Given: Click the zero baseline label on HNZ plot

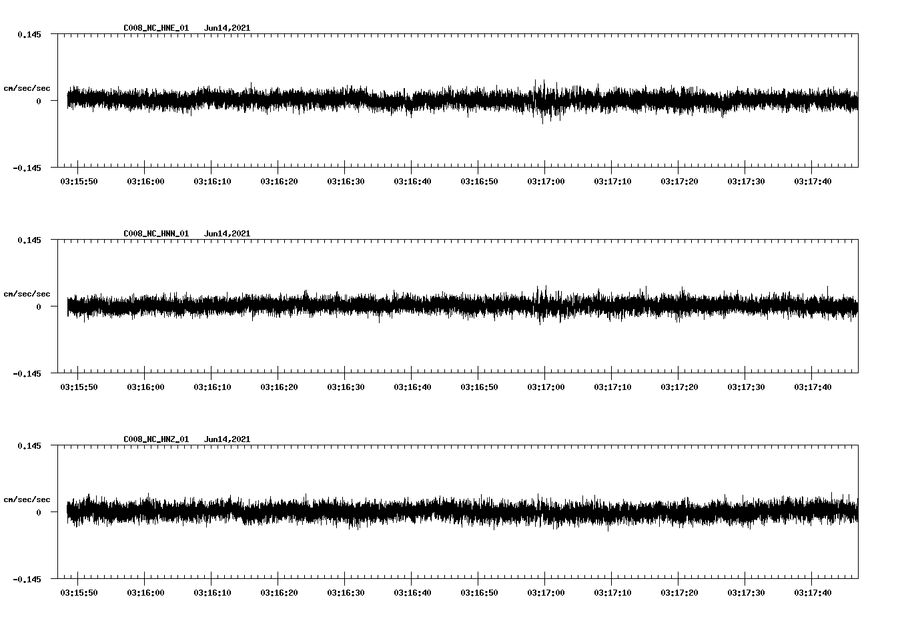Looking at the screenshot, I should pos(39,512).
